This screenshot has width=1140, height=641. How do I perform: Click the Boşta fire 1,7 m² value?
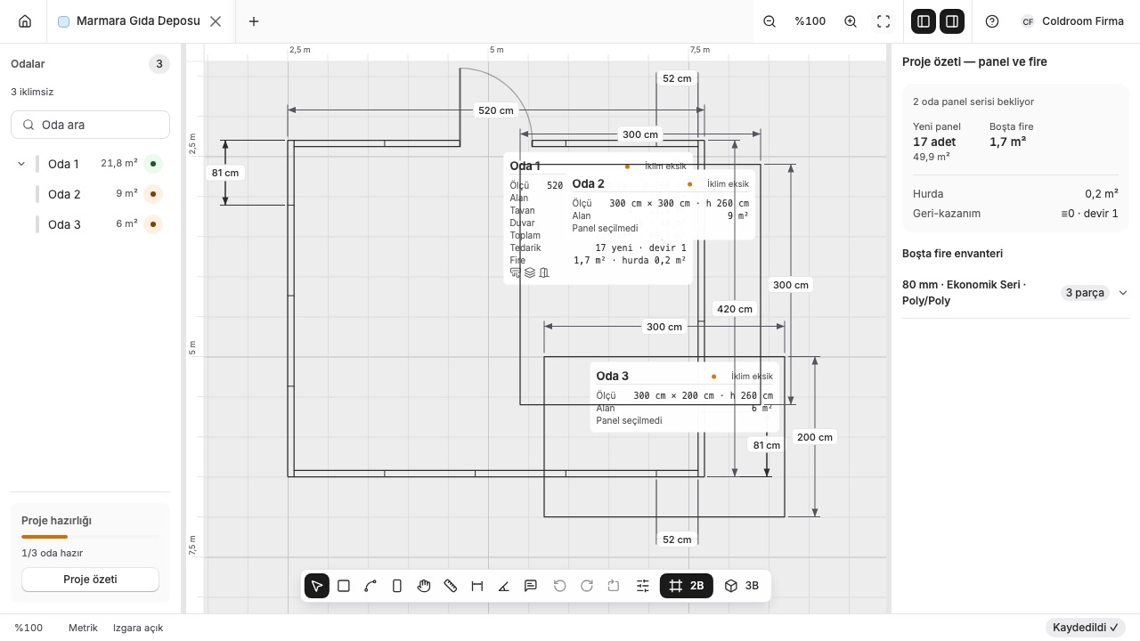pyautogui.click(x=1008, y=142)
